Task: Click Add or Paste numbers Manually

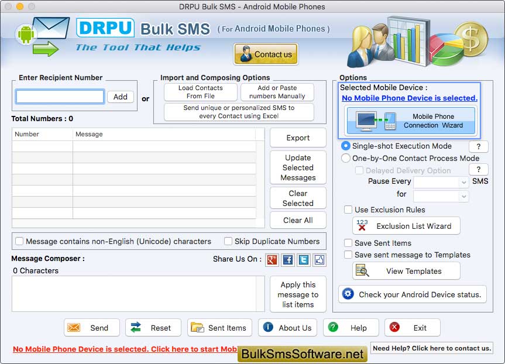Action: tap(277, 92)
